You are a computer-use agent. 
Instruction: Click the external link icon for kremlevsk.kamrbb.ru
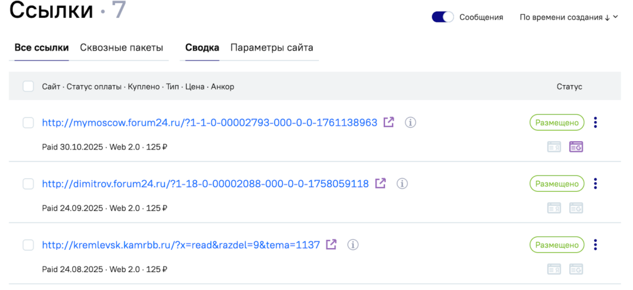pyautogui.click(x=331, y=244)
